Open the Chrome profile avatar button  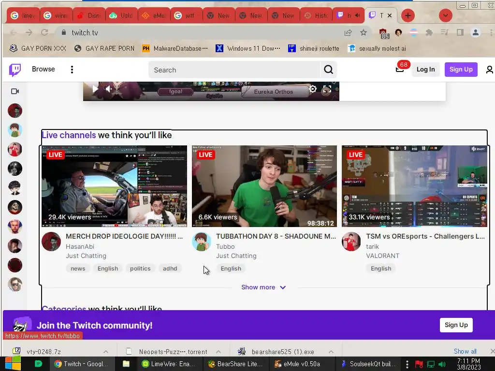point(476,32)
